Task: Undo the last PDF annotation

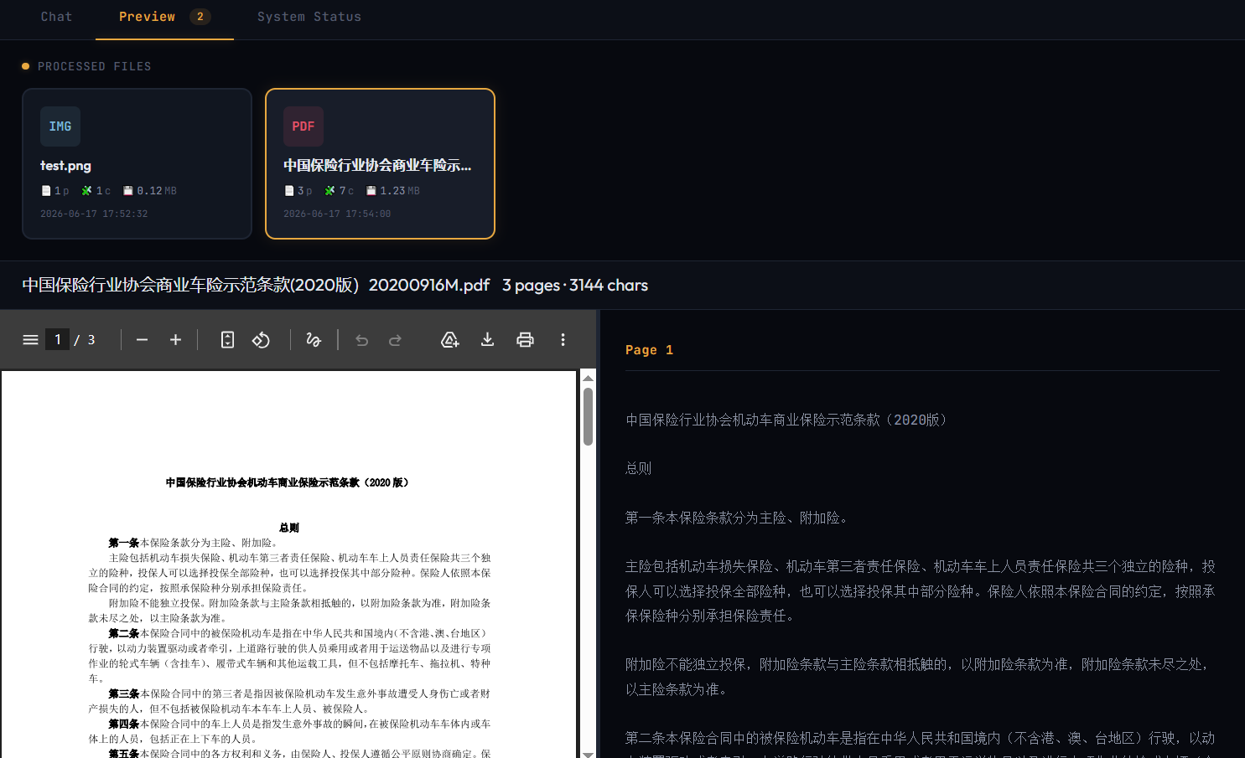Action: 361,339
